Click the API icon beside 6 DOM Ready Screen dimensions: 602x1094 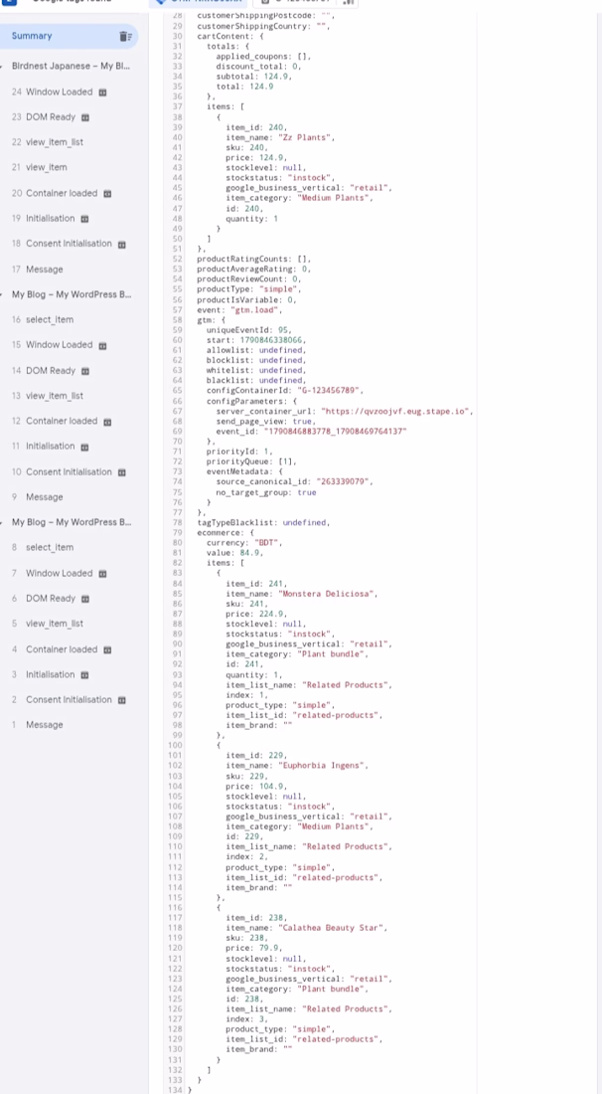pos(85,599)
